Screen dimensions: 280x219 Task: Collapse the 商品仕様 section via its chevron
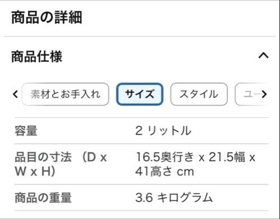click(264, 55)
